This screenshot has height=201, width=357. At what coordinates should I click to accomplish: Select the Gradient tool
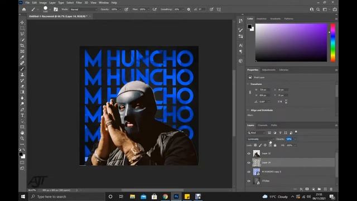coord(22,92)
